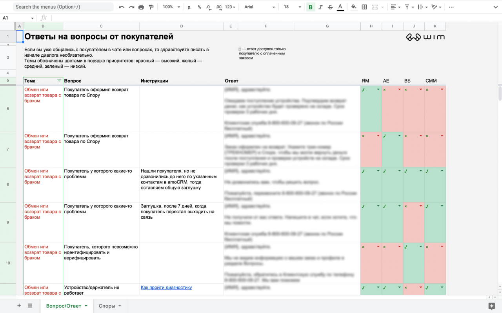The width and height of the screenshot is (502, 313).
Task: Select the СММ column header cell
Action: tap(435, 81)
